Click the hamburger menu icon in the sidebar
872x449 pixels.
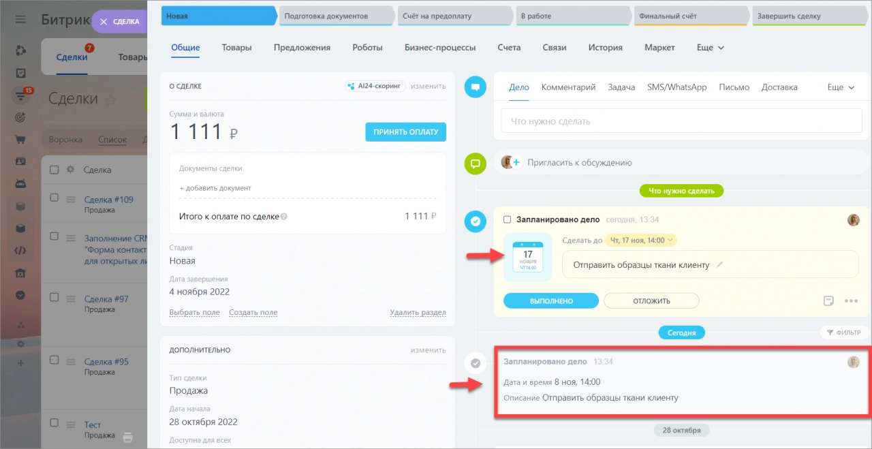(x=20, y=20)
